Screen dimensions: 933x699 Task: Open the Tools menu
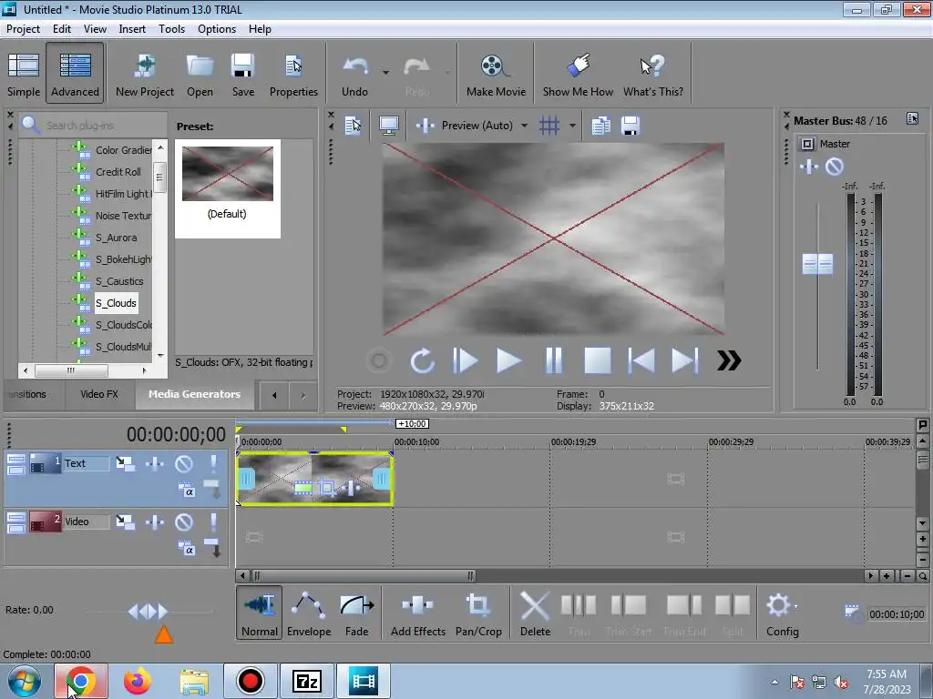tap(171, 29)
